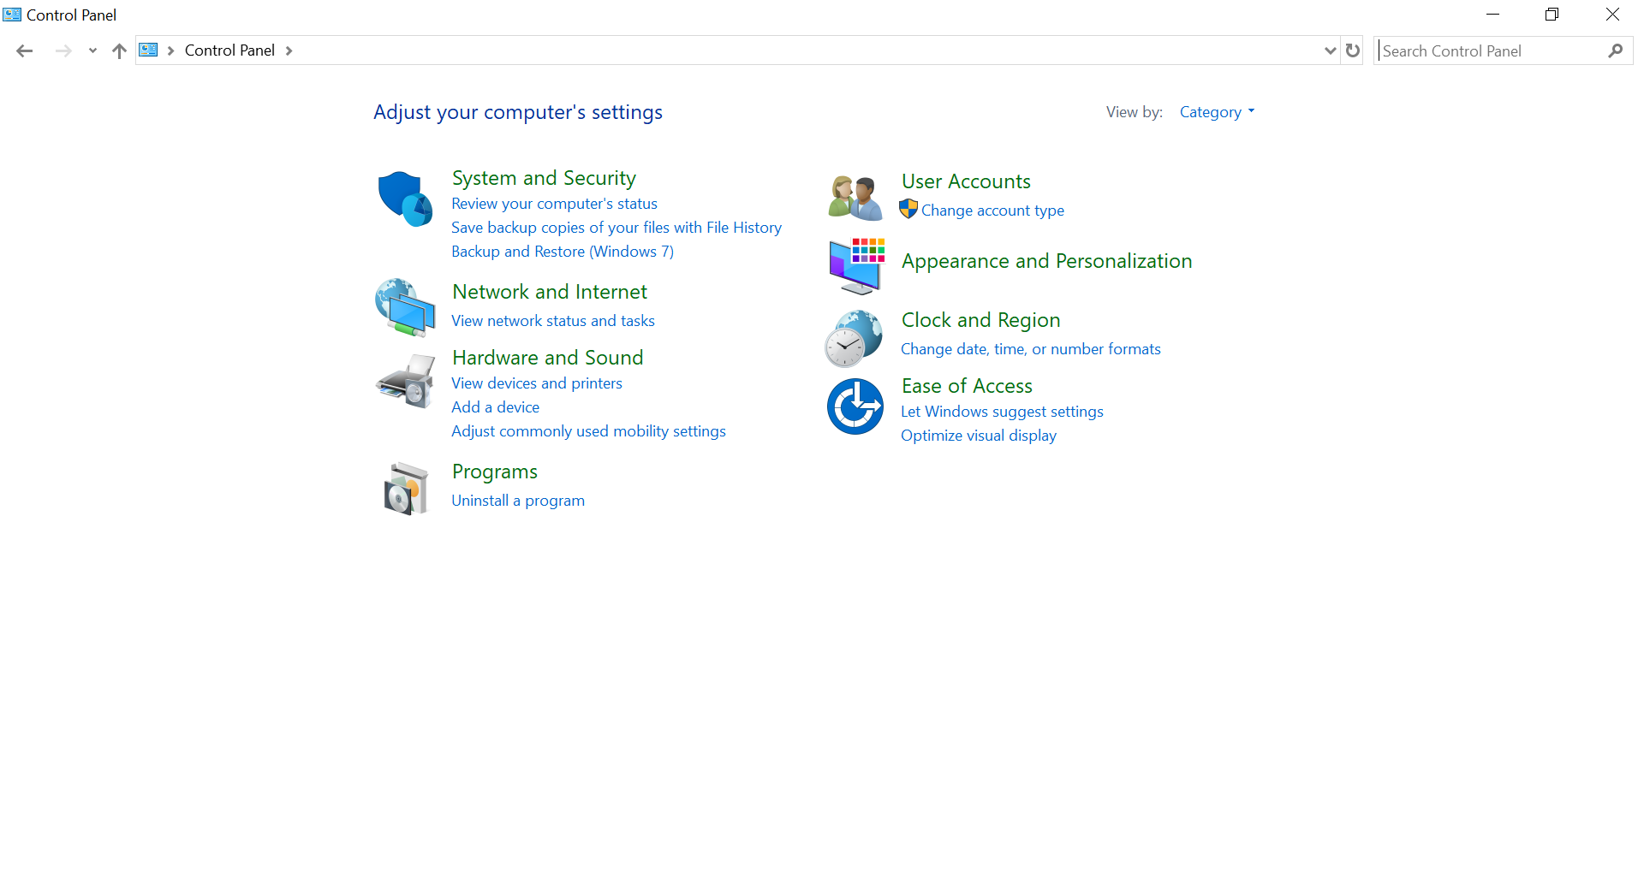The width and height of the screenshot is (1644, 872).
Task: Open the recent locations dropdown arrow
Action: tap(92, 50)
